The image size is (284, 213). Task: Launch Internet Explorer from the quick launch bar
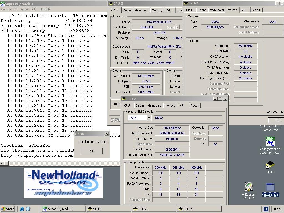(22, 209)
